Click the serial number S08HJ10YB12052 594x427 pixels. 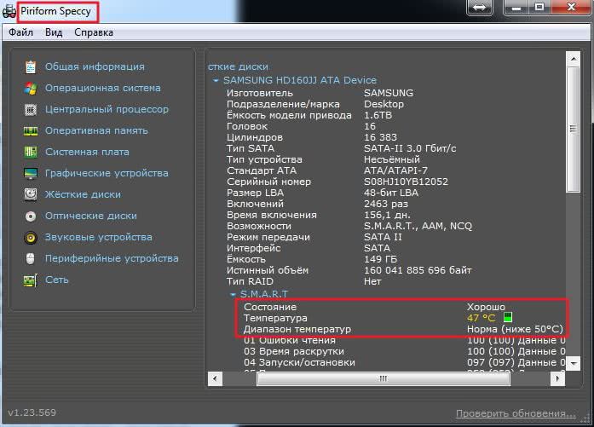[x=406, y=182]
